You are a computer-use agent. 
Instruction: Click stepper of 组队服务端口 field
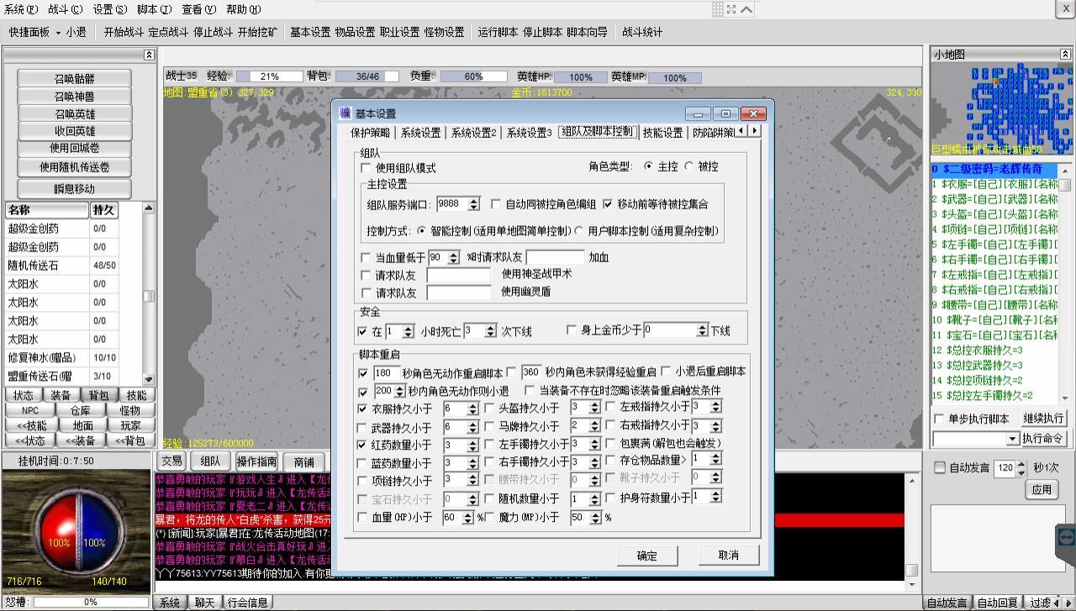coord(473,204)
